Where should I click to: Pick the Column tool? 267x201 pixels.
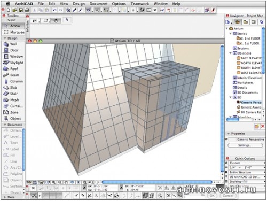coord(13,81)
